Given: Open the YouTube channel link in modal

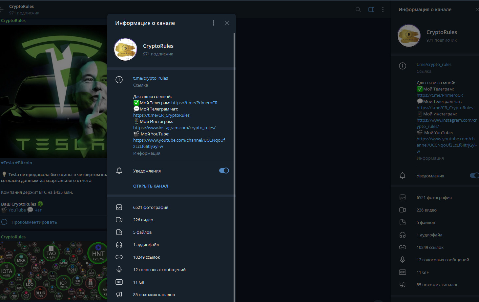Looking at the screenshot, I should [179, 143].
